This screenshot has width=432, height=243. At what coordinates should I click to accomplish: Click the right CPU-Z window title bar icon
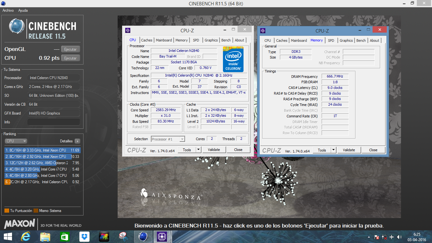263,31
